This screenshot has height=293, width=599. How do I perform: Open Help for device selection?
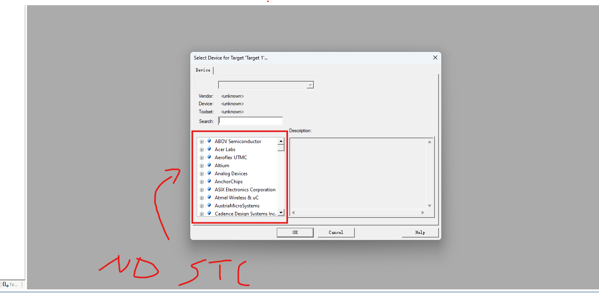420,232
